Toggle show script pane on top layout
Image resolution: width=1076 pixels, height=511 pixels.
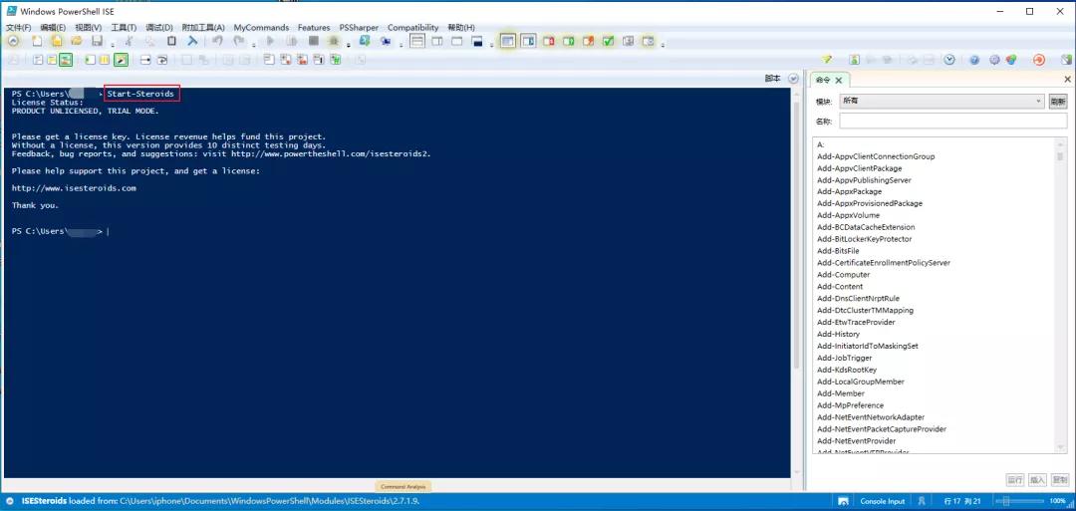pos(507,42)
